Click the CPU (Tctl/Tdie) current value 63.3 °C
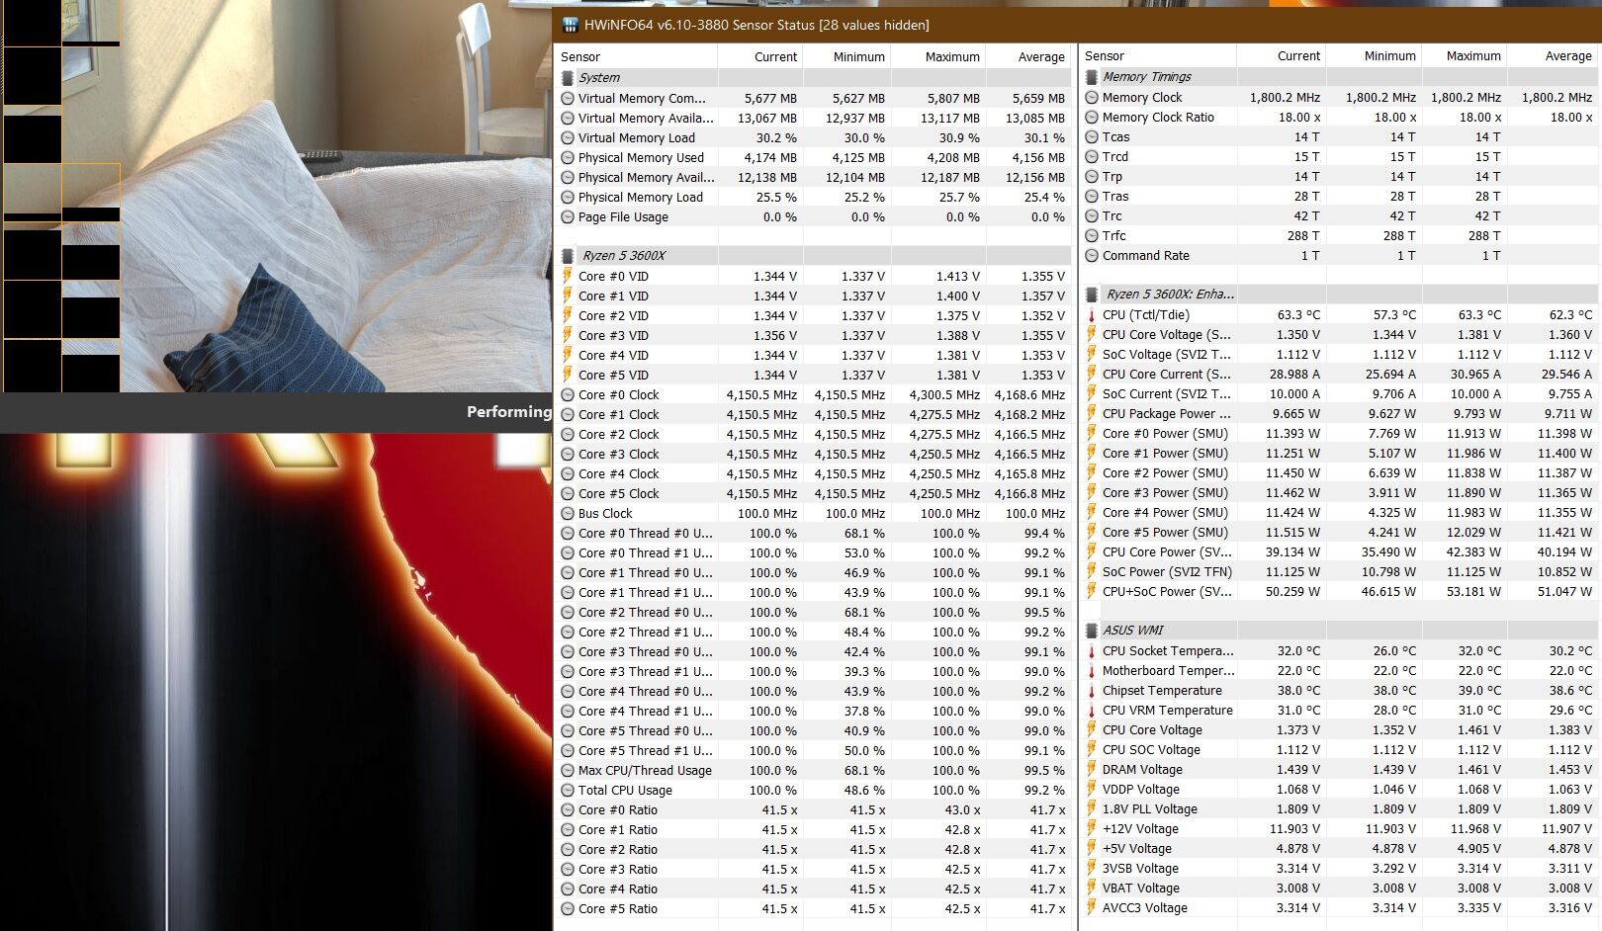This screenshot has width=1602, height=931. [1298, 314]
